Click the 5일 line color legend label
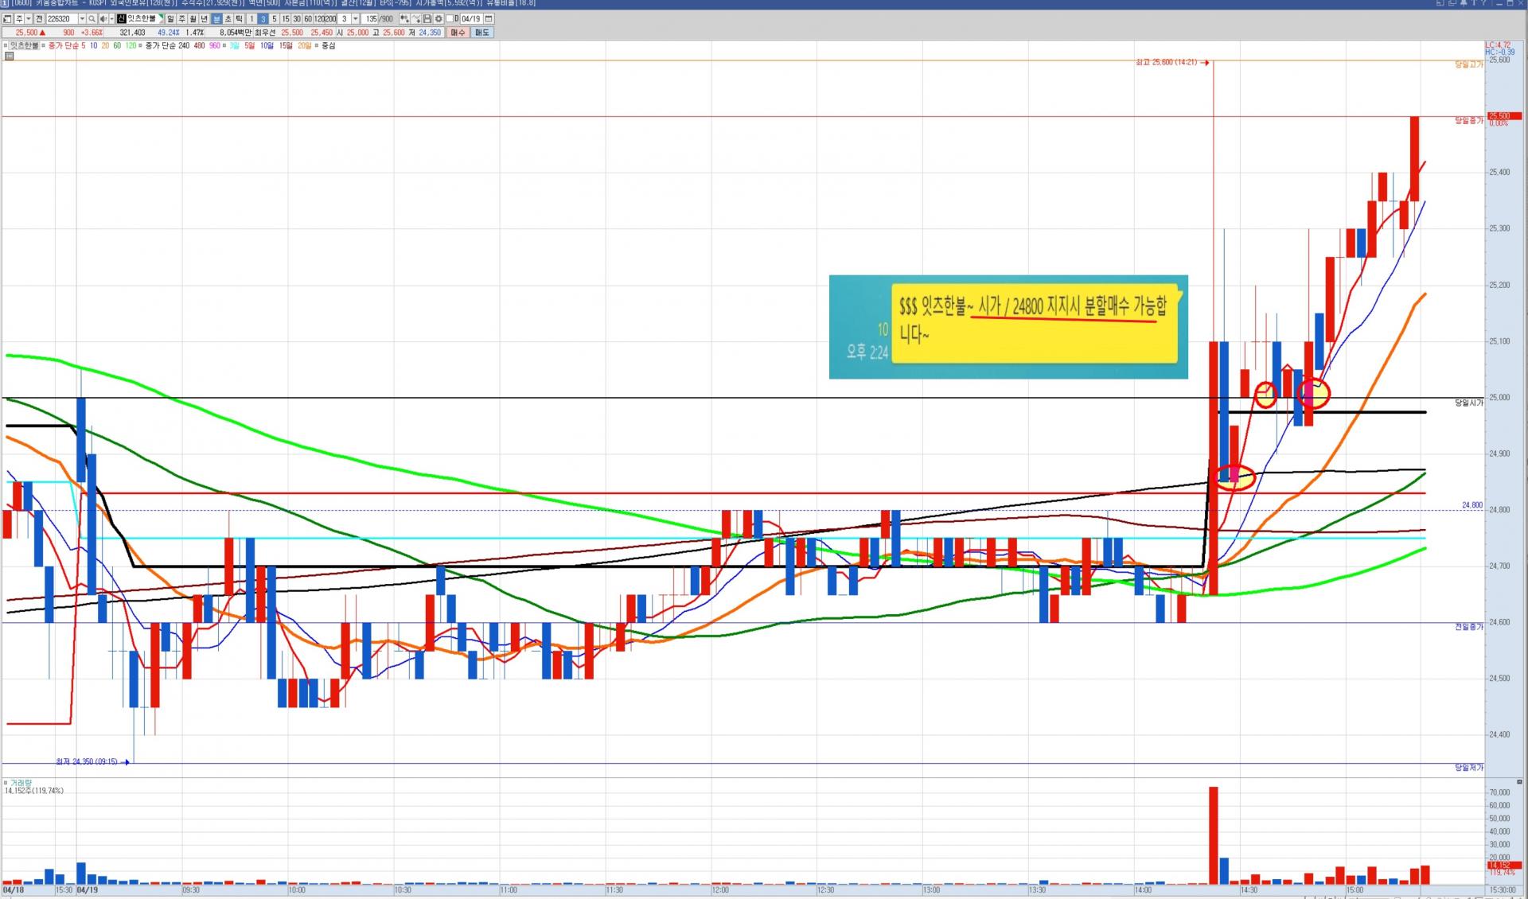The image size is (1528, 899). pos(249,45)
